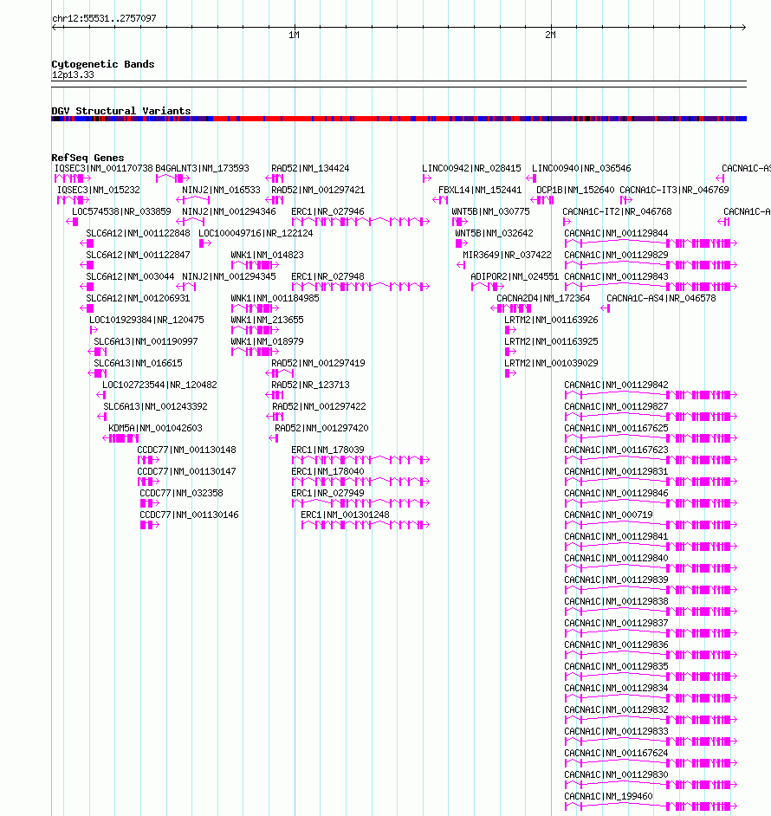Open CACNA1C|NM_000719 transcript
The height and width of the screenshot is (816, 771).
click(x=609, y=515)
